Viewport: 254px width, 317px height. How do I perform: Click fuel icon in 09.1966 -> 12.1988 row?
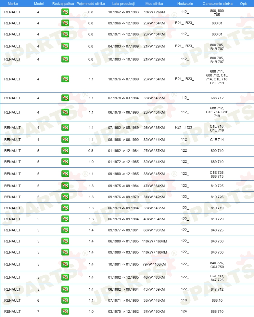[65, 23]
